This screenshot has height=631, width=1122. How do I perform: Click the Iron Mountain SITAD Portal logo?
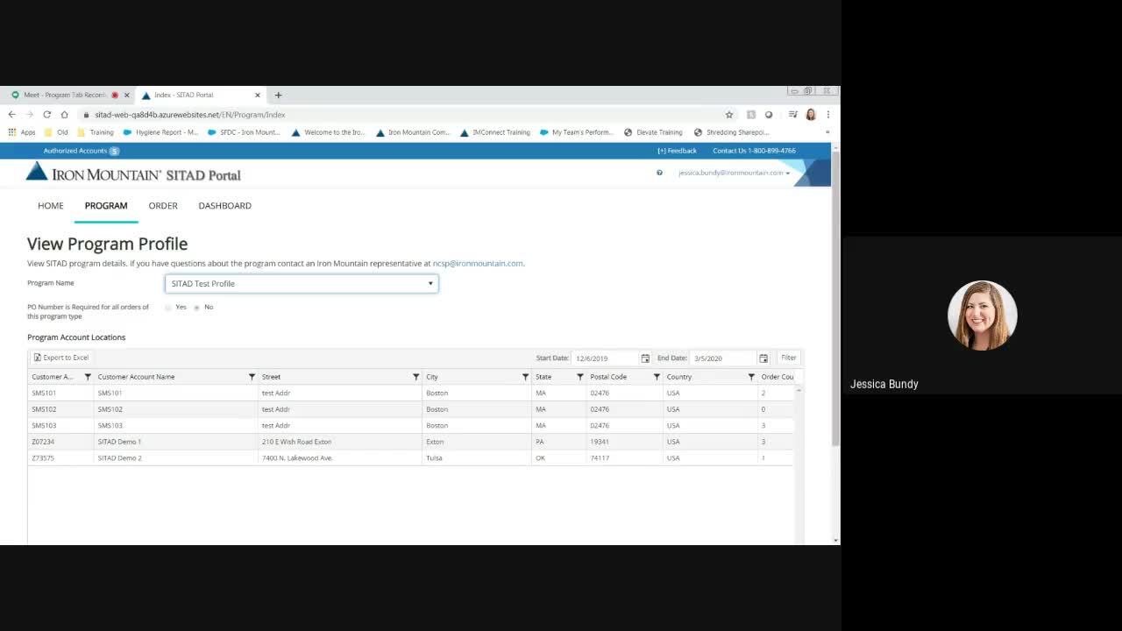(133, 172)
